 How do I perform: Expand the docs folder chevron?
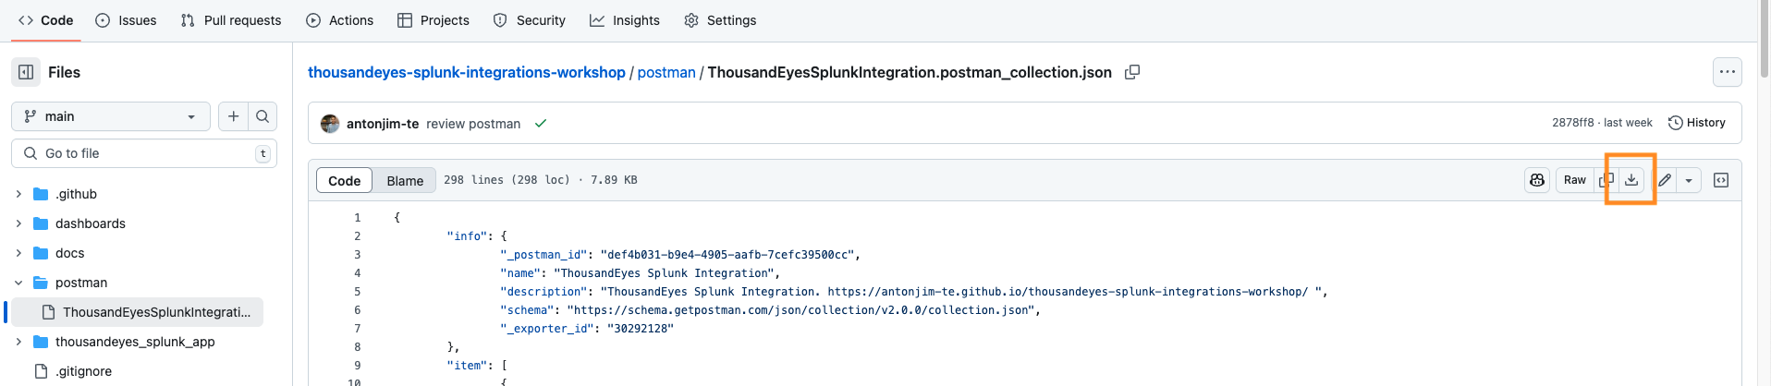pyautogui.click(x=18, y=253)
